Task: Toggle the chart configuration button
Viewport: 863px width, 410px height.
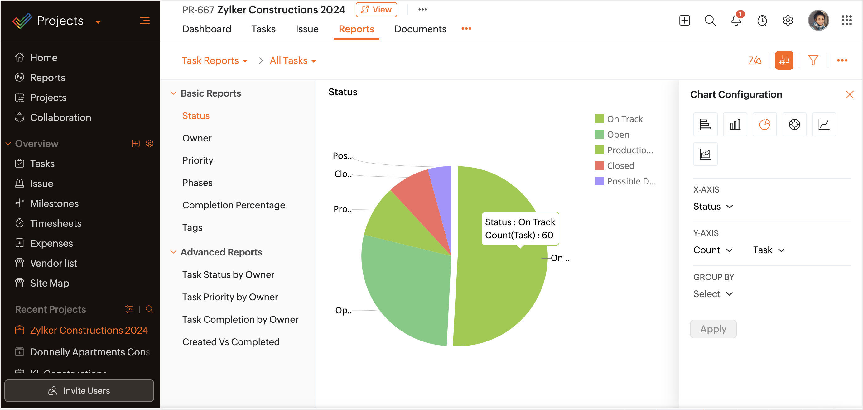Action: (x=783, y=60)
